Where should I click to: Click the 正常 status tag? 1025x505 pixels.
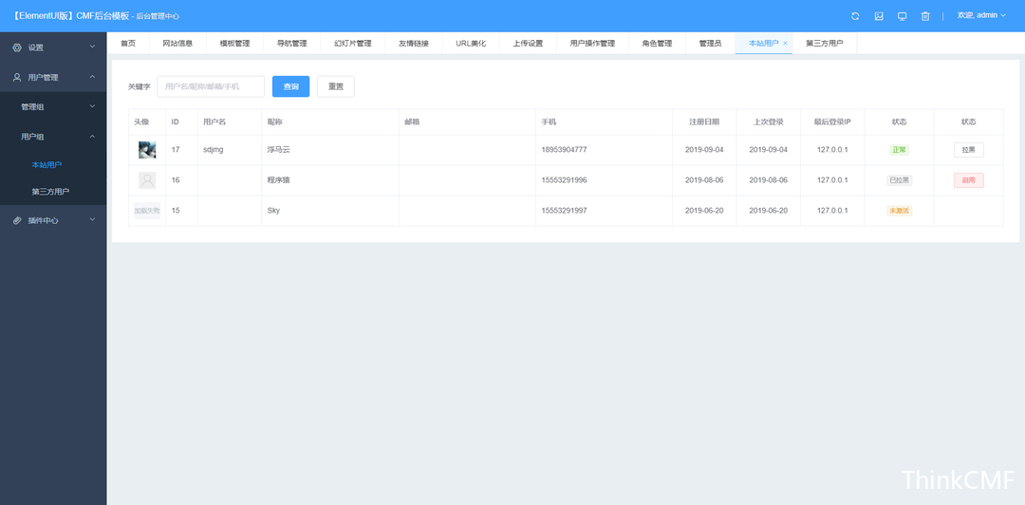pos(899,150)
